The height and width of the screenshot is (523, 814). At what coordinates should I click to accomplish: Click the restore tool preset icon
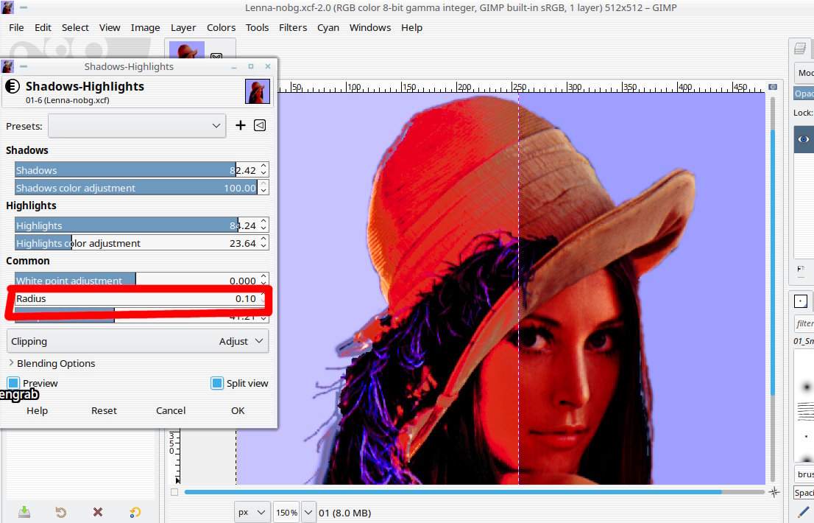pyautogui.click(x=61, y=512)
